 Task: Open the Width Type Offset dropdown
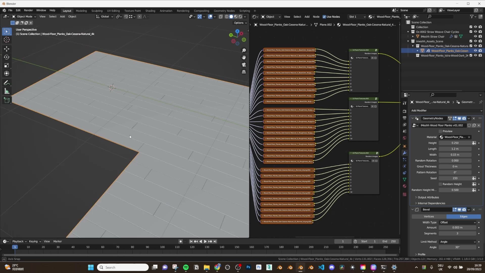point(458,222)
